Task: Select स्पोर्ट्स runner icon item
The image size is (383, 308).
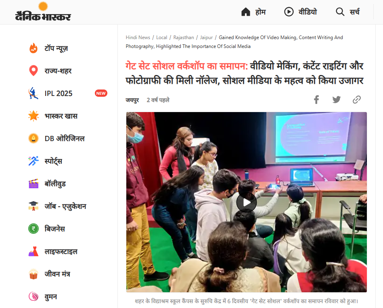Action: click(x=33, y=161)
